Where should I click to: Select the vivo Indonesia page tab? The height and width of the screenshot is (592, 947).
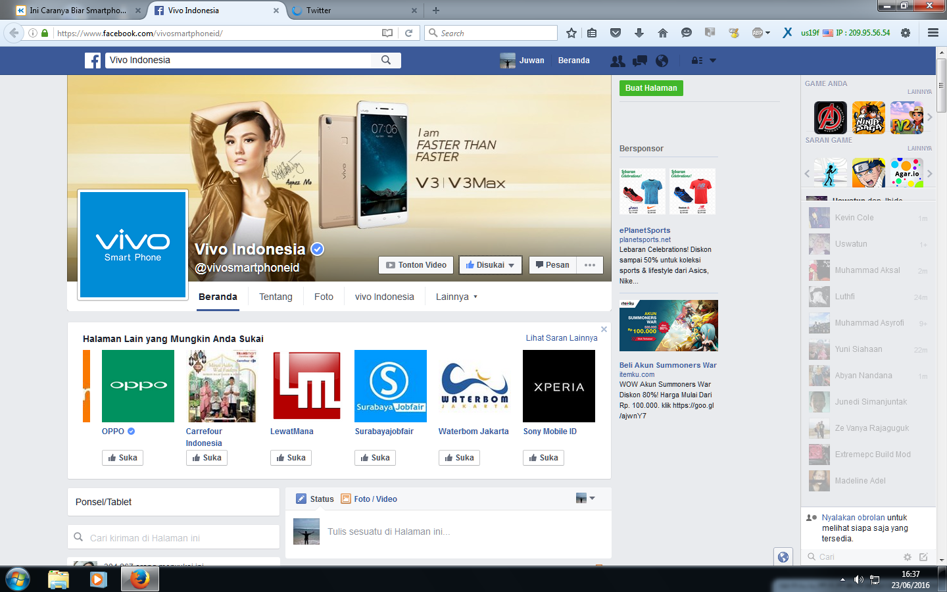point(385,297)
